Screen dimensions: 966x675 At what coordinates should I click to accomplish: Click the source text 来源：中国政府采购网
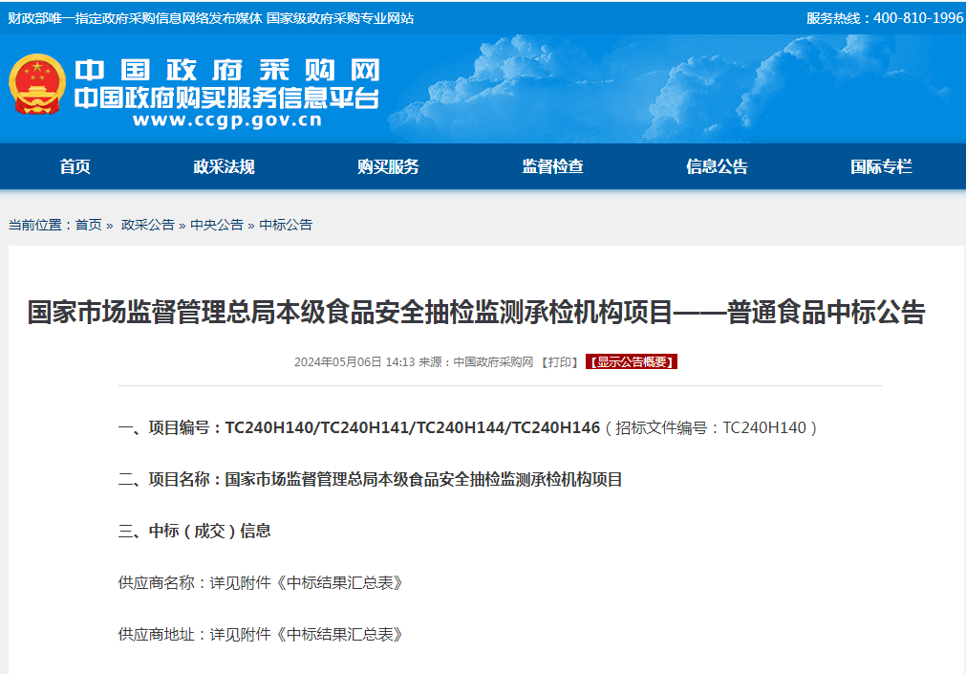pos(476,361)
